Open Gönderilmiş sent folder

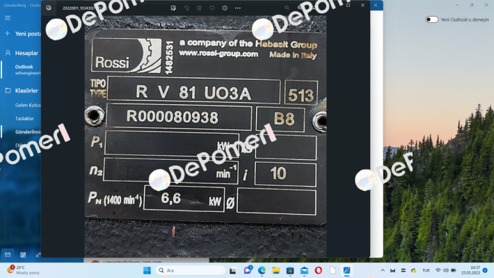click(28, 132)
